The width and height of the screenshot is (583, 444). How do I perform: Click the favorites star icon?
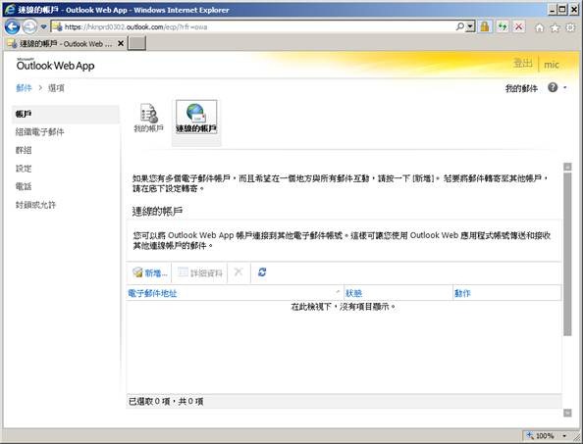click(x=555, y=27)
